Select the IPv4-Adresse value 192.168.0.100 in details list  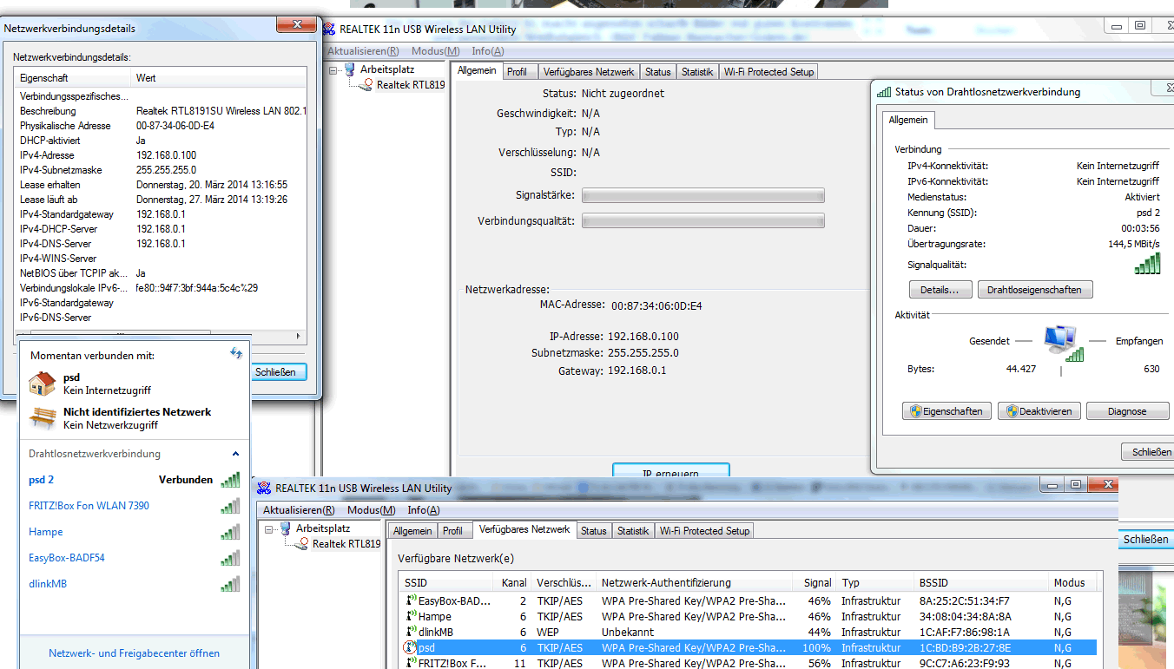pos(166,155)
